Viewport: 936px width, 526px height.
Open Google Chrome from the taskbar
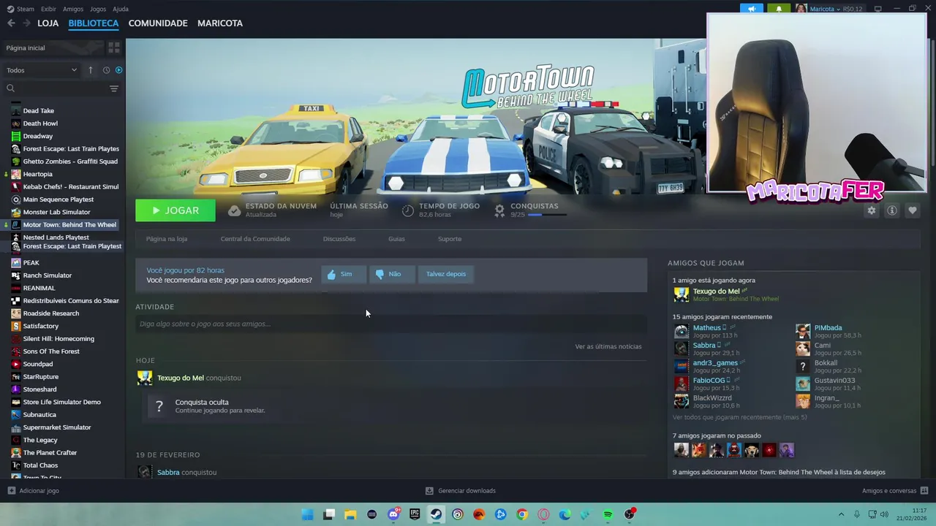(x=522, y=514)
